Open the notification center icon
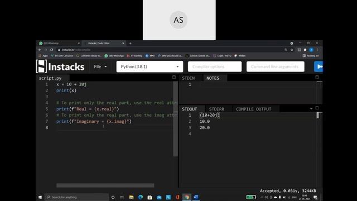Viewport: 357px width, 201px height. (315, 197)
